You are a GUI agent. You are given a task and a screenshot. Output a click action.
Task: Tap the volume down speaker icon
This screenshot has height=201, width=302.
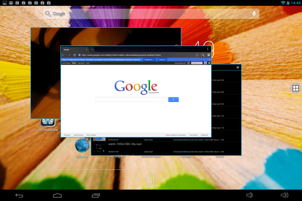(250, 195)
